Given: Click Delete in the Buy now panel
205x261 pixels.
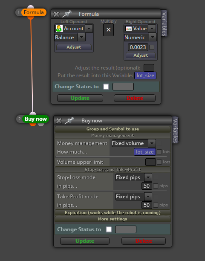Looking at the screenshot, I should (144, 241).
